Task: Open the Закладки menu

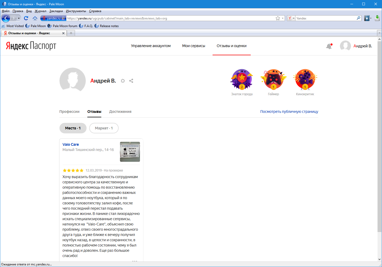Action: 56,11
